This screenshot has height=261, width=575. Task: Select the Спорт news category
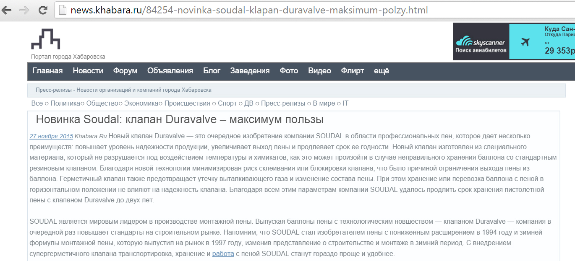click(227, 103)
